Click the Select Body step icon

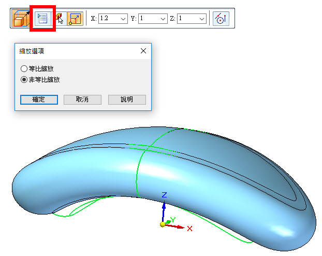point(60,19)
